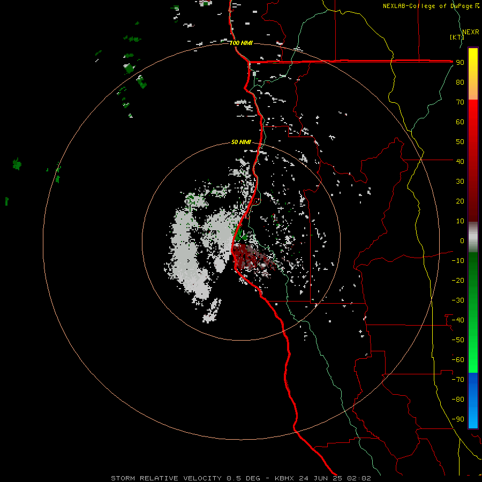This screenshot has width=482, height=482.
Task: Click the -30 value on velocity scale
Action: [x=458, y=300]
